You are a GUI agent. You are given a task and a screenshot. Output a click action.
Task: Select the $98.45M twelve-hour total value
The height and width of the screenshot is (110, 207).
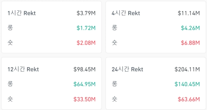click(x=84, y=69)
